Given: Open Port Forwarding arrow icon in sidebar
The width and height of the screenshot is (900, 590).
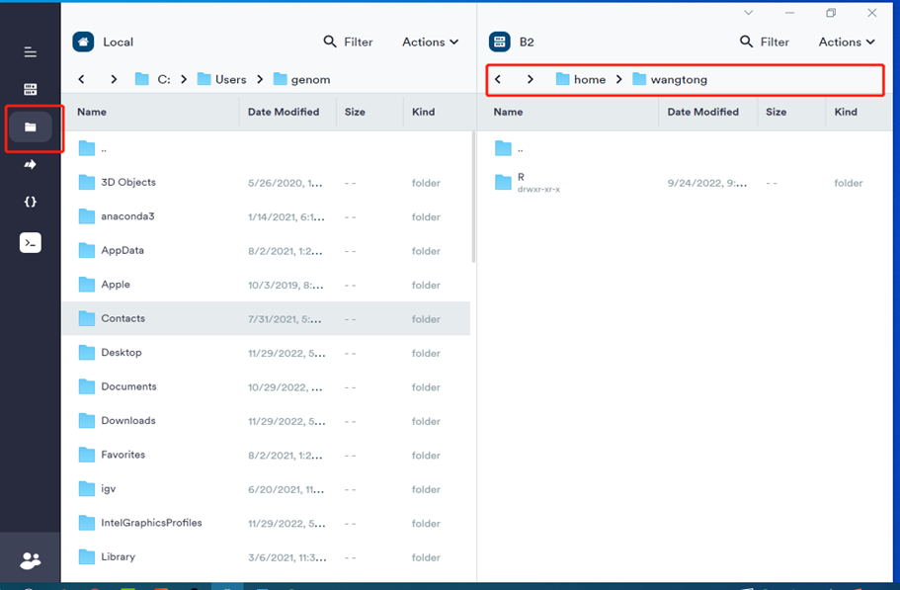Looking at the screenshot, I should tap(31, 165).
